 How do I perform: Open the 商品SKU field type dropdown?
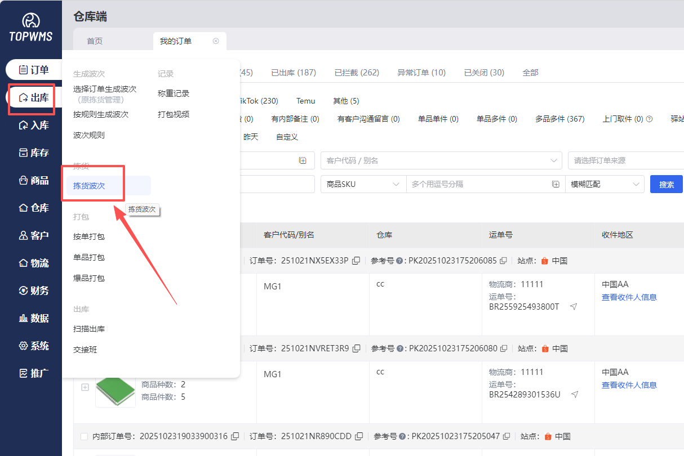363,184
